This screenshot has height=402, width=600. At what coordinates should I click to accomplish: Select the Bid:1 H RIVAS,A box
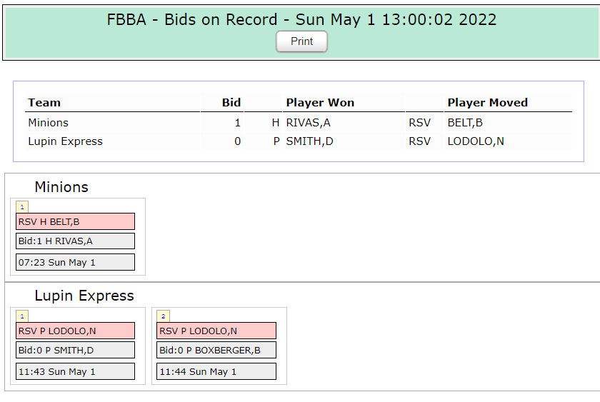pyautogui.click(x=75, y=241)
